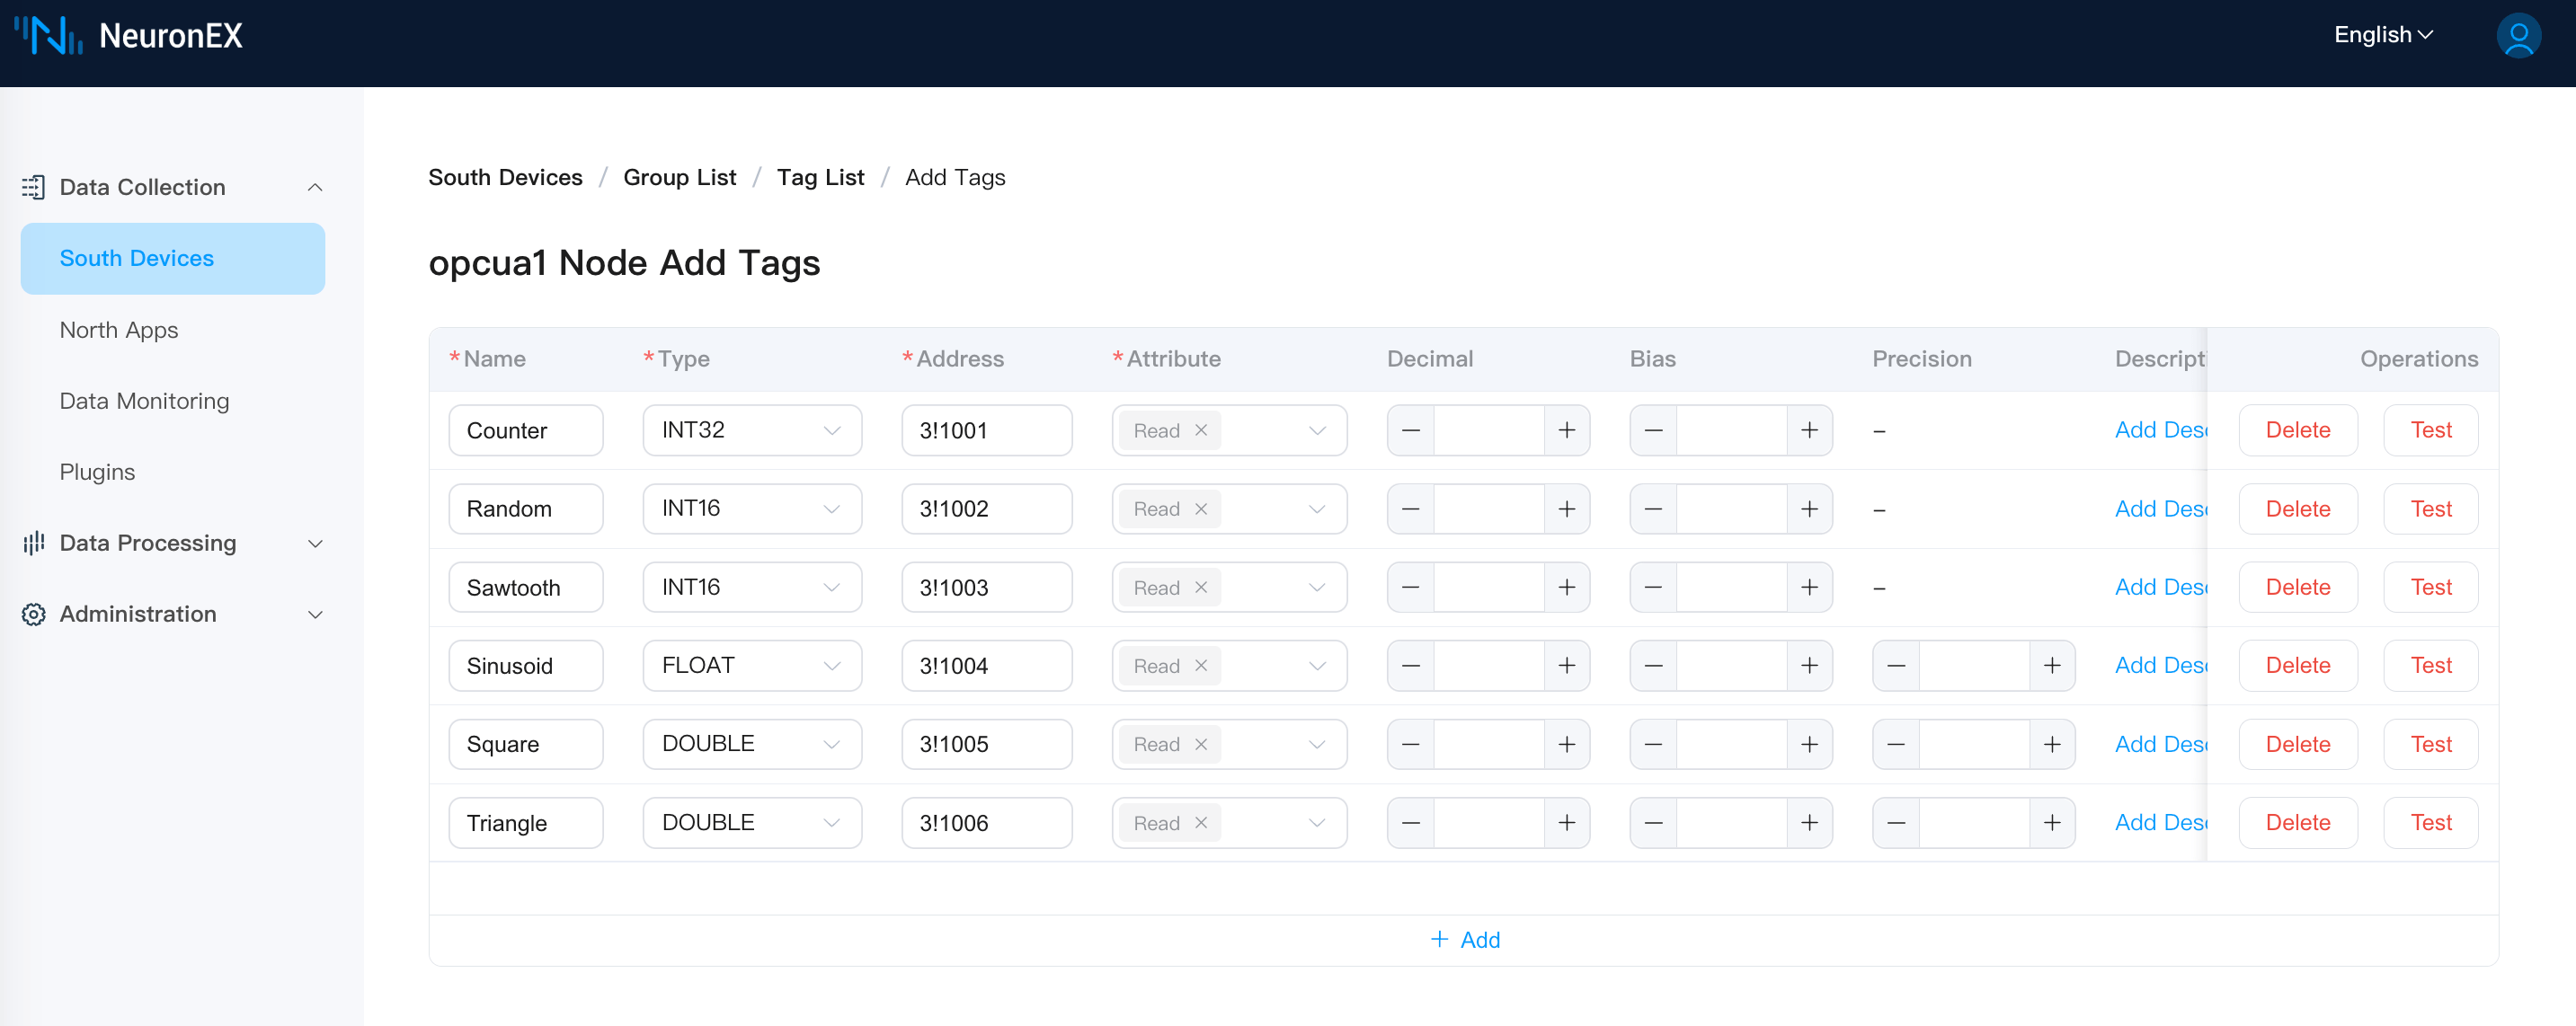Click the NeuronEX logo icon
Image resolution: width=2576 pixels, height=1026 pixels.
pyautogui.click(x=48, y=36)
